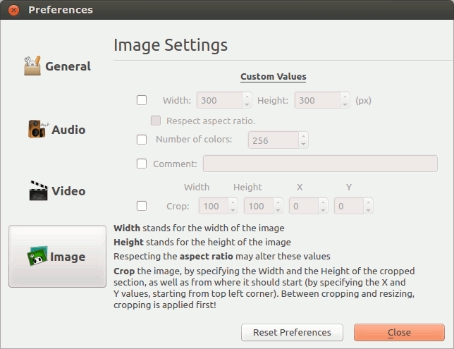Enable the Comment checkbox
454x349 pixels.
coord(142,164)
